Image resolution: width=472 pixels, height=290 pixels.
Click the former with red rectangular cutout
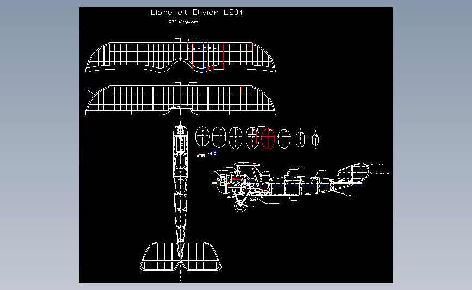[252, 138]
